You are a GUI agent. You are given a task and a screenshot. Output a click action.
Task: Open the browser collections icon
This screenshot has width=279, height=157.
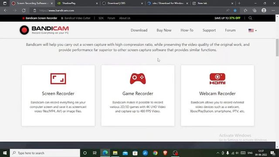click(x=255, y=10)
